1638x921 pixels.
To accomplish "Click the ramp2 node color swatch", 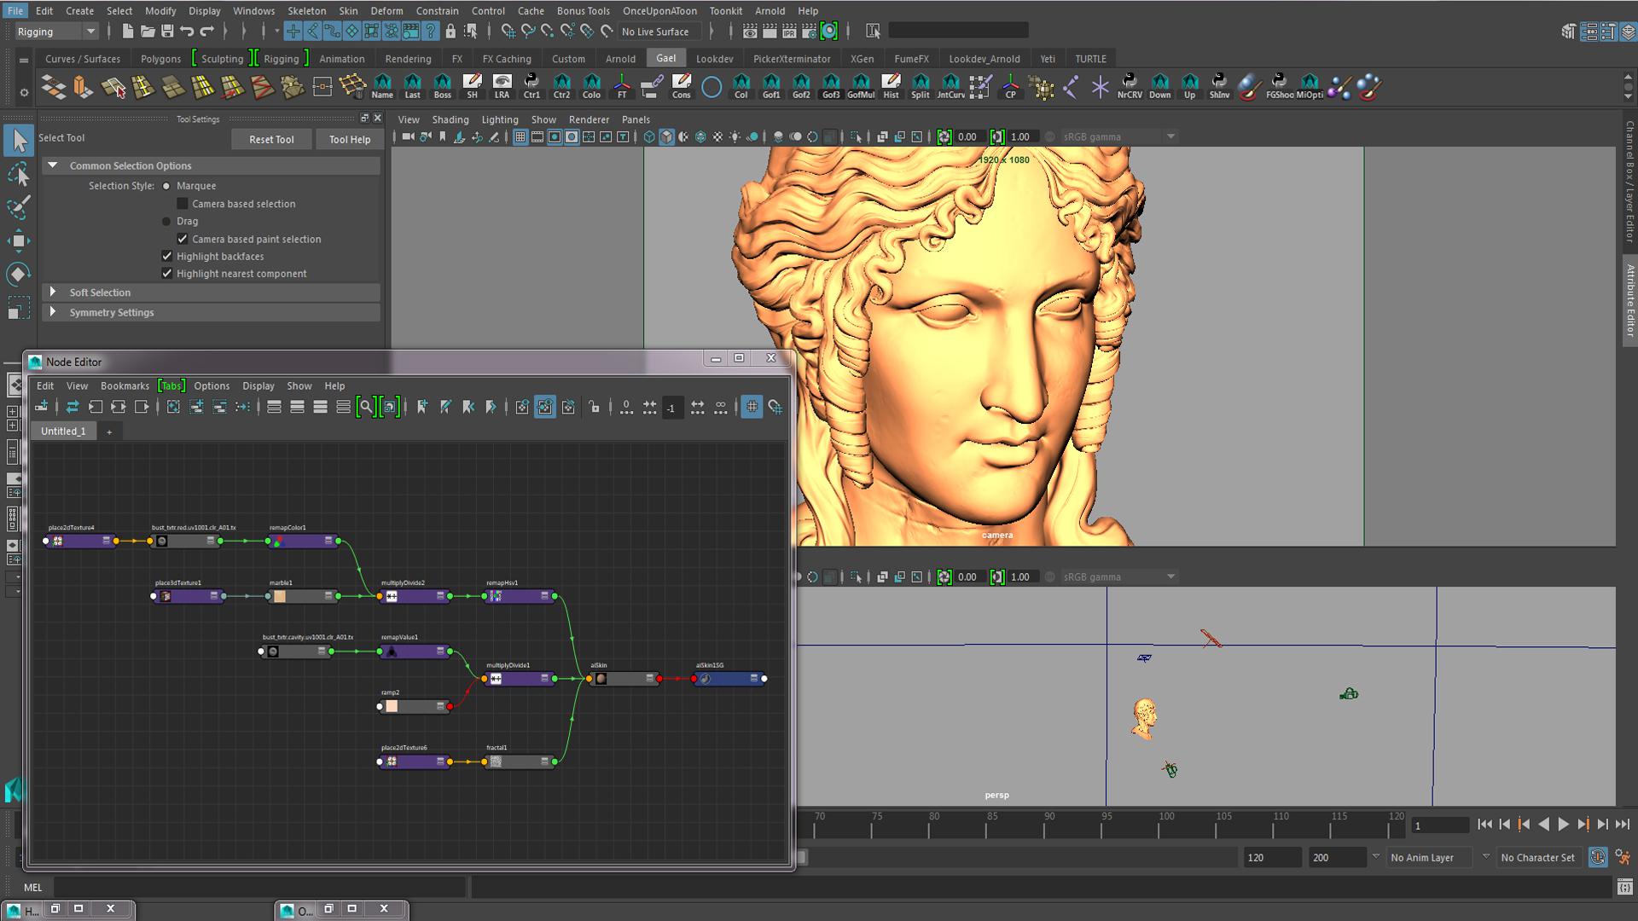I will pos(392,706).
